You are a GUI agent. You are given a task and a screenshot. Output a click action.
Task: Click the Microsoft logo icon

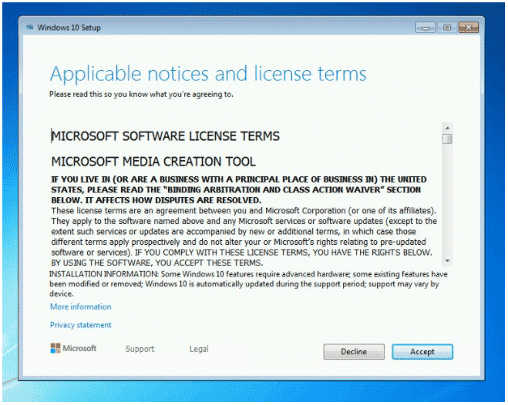click(56, 348)
